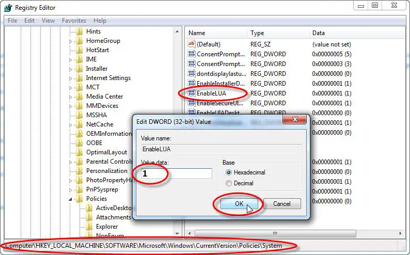Click the DWORD icon beside EnableSecureUI...
Image resolution: width=410 pixels, height=255 pixels.
192,103
